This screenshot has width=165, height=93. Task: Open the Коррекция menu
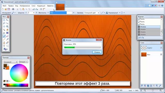point(41,6)
